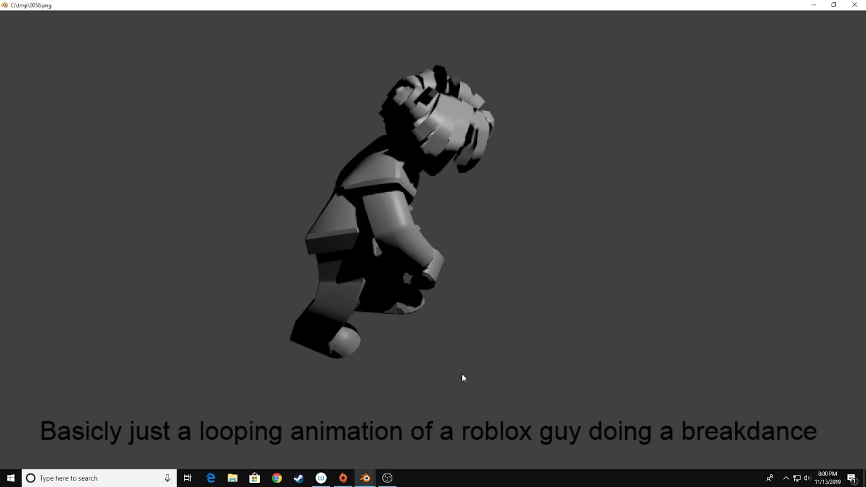866x487 pixels.
Task: Restore down the 0058.png render window
Action: tap(834, 5)
